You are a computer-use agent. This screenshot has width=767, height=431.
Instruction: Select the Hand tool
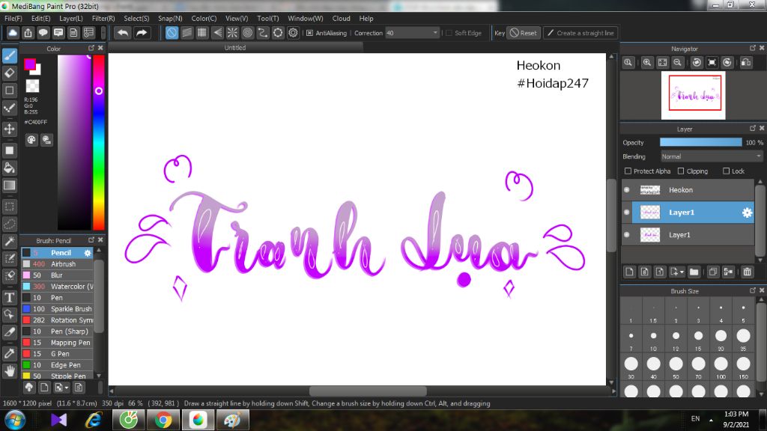(10, 371)
